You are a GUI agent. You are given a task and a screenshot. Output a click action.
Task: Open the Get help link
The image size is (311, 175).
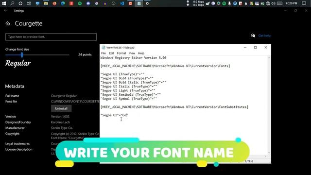click(x=264, y=35)
